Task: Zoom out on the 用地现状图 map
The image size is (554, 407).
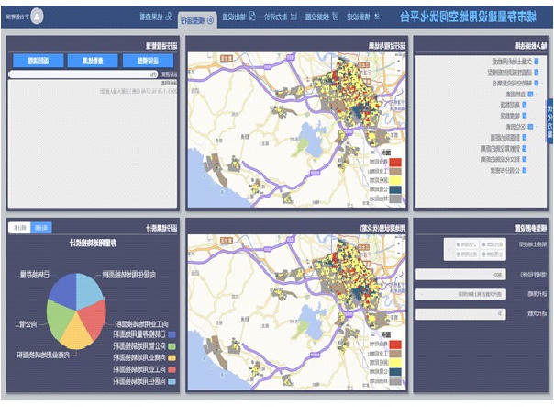Action: 399,254
